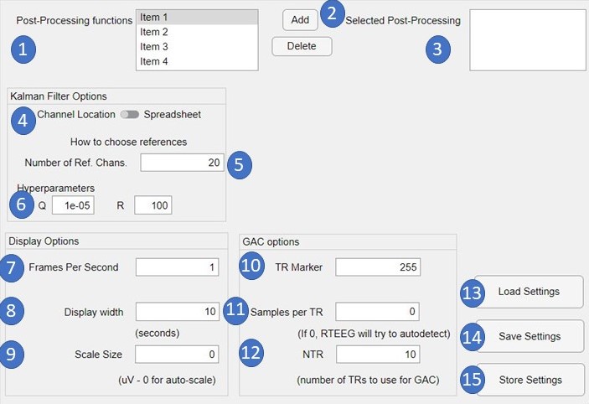589x404 pixels.
Task: Click the NTR input field
Action: (x=378, y=354)
